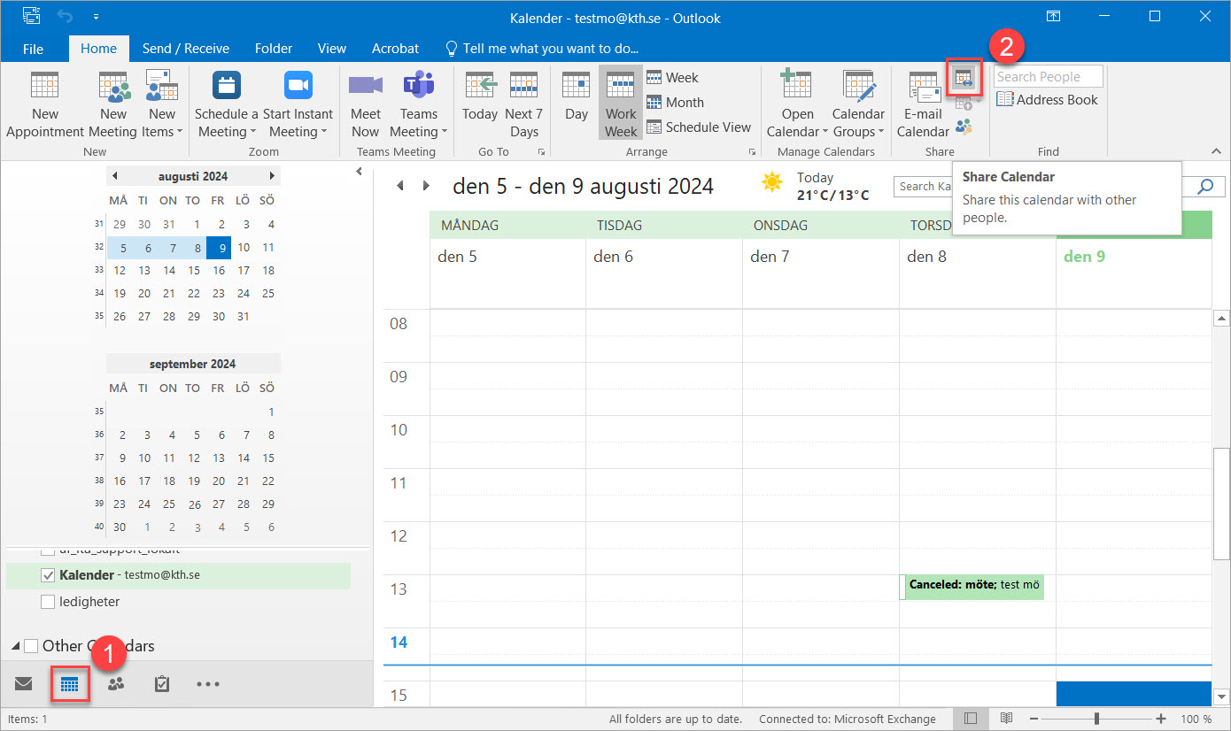The width and height of the screenshot is (1231, 731).
Task: Select Work Week view
Action: 621,104
